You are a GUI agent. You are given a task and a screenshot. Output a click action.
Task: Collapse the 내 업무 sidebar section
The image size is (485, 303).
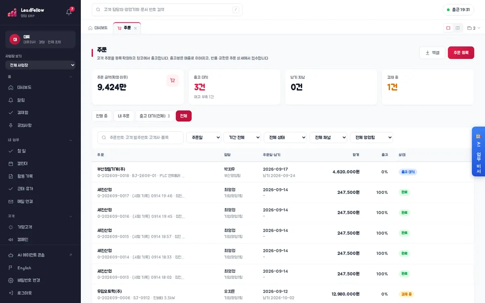[40, 140]
